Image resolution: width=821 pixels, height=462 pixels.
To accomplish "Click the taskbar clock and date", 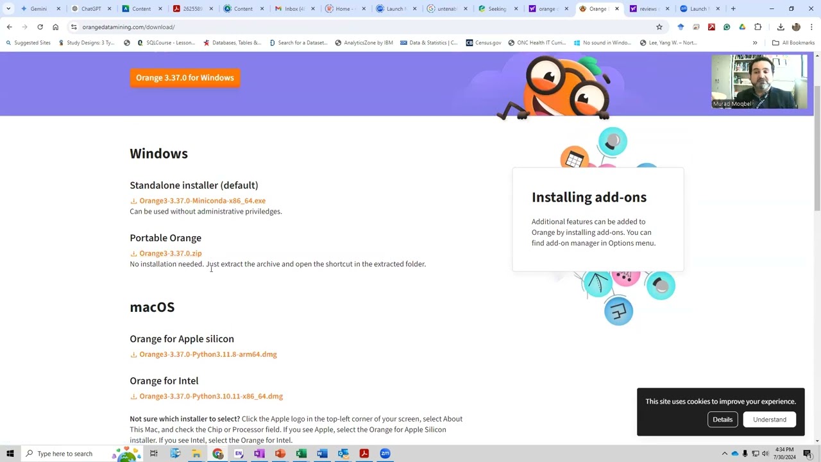I will click(x=784, y=454).
